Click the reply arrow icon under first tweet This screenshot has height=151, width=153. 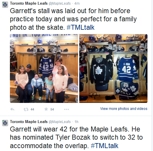[x=12, y=109]
